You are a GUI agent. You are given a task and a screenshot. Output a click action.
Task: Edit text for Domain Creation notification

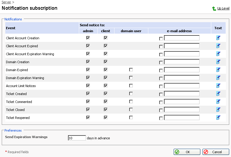point(218,62)
